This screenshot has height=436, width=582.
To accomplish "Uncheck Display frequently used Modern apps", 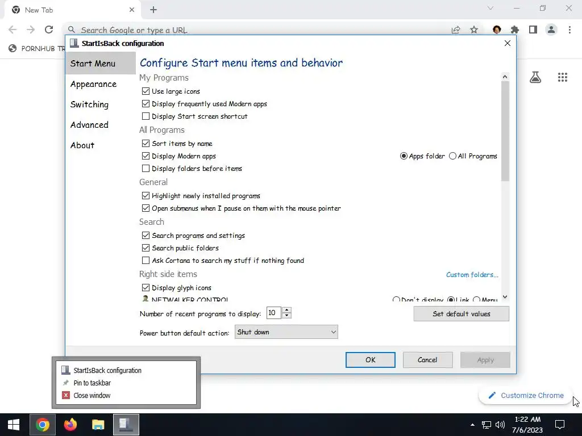I will (x=145, y=104).
